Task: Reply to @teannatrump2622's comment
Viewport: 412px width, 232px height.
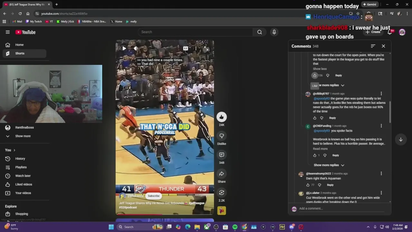Action: click(330, 185)
